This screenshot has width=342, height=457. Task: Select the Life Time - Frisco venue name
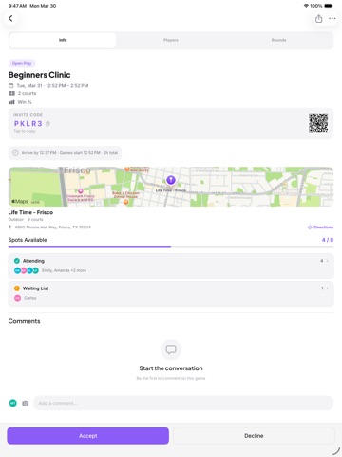click(x=30, y=212)
